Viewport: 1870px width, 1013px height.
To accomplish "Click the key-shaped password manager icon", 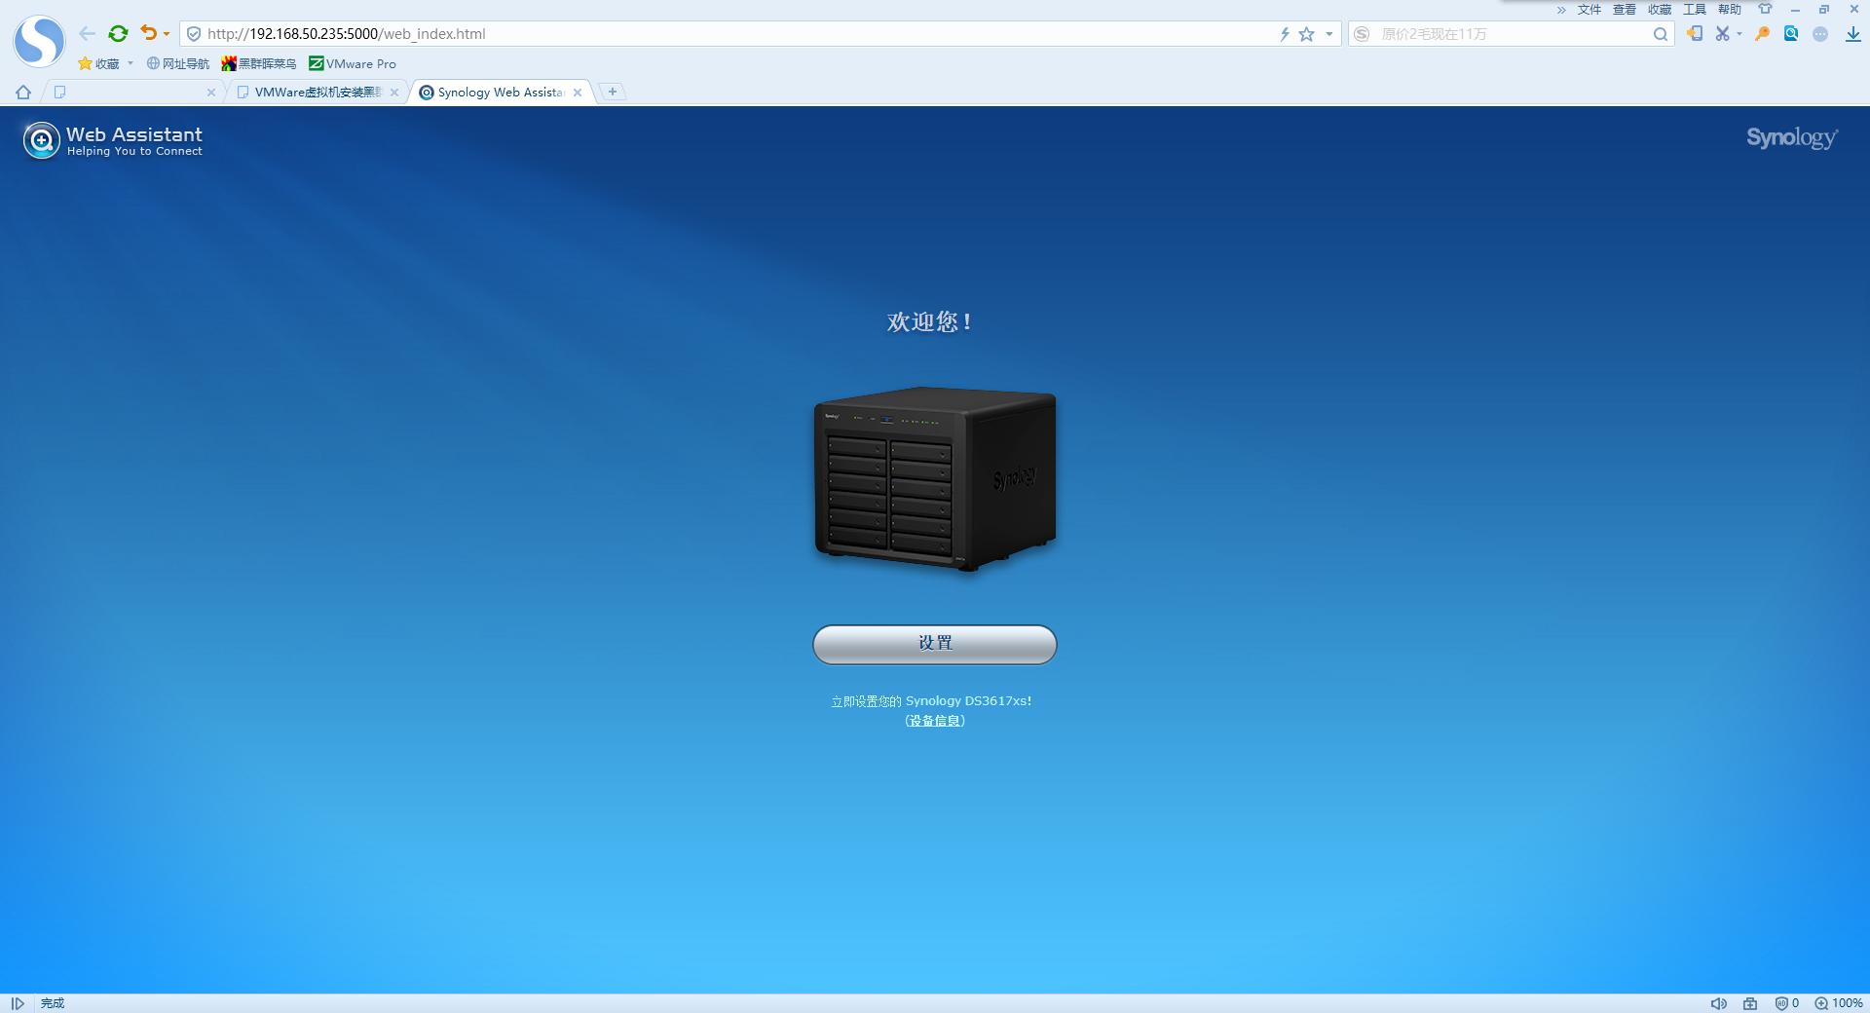I will click(1763, 32).
